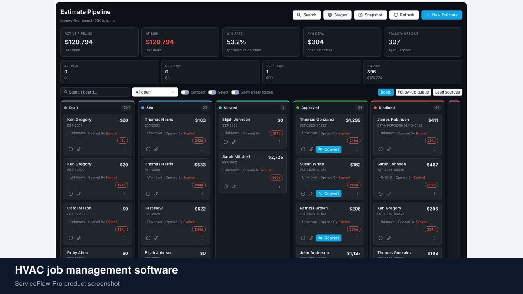This screenshot has width=523, height=294.
Task: Open kebab menu on Susan White card
Action: (x=357, y=194)
